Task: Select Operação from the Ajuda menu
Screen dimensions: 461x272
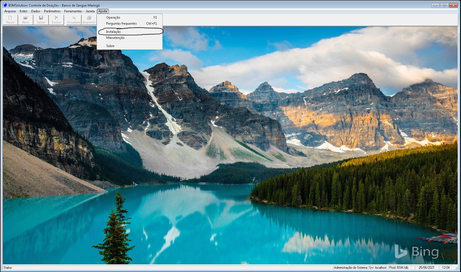Action: click(113, 17)
